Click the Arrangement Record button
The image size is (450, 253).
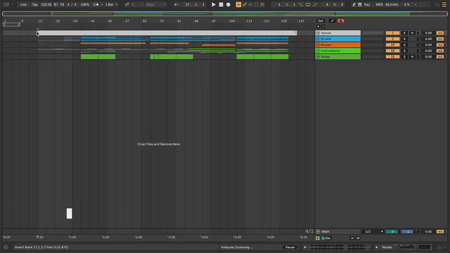point(228,4)
